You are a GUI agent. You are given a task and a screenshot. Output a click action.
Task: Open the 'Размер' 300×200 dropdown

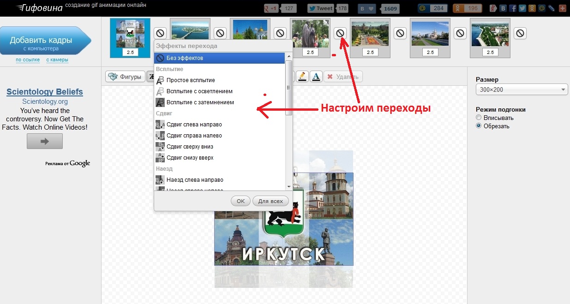click(x=522, y=89)
